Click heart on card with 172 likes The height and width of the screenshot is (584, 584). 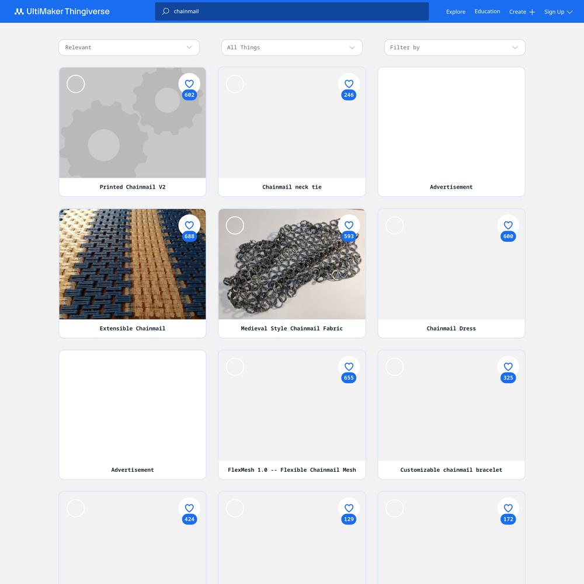point(508,508)
